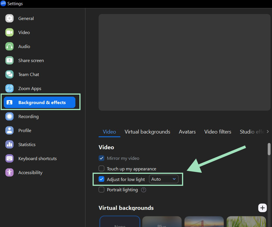Click the Keyboard shortcuts icon
This screenshot has height=227, width=272.
point(9,158)
